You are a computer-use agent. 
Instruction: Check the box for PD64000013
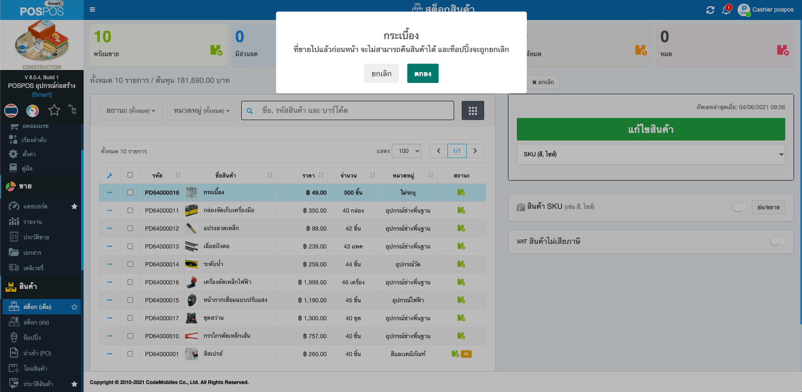(130, 246)
